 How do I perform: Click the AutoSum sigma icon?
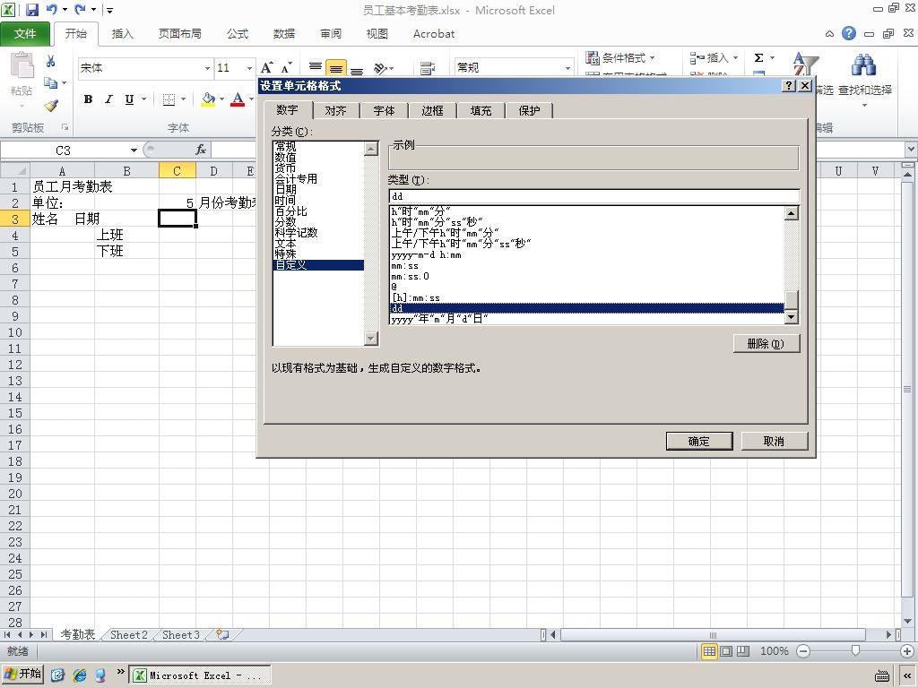point(758,58)
